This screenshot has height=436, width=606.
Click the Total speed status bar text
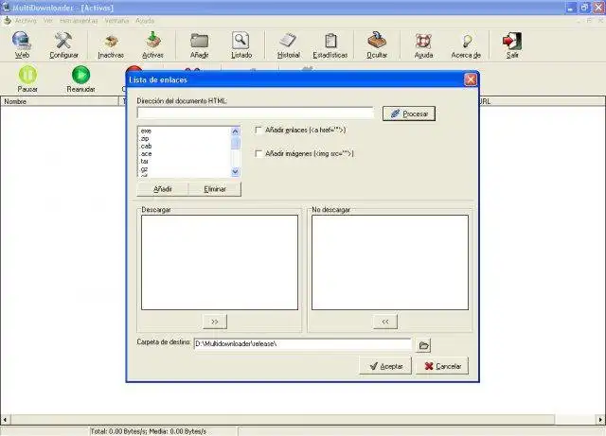(149, 431)
